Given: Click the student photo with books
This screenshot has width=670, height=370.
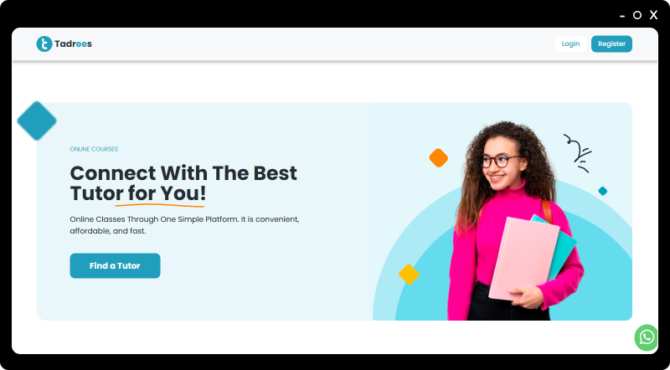Looking at the screenshot, I should coord(515,221).
